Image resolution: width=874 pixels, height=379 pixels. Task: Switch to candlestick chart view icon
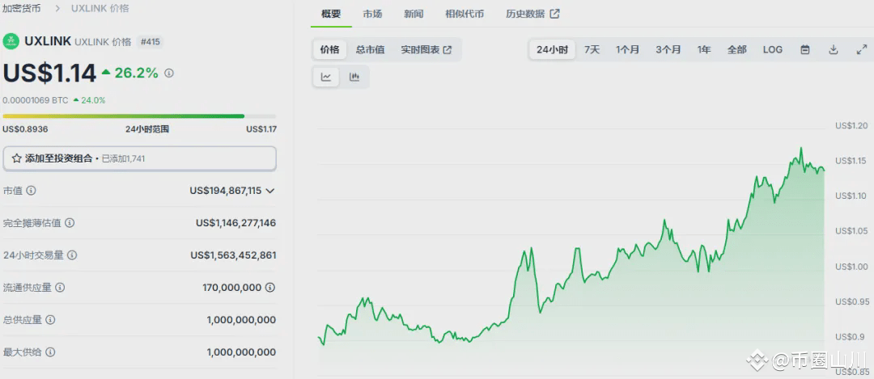tap(354, 78)
